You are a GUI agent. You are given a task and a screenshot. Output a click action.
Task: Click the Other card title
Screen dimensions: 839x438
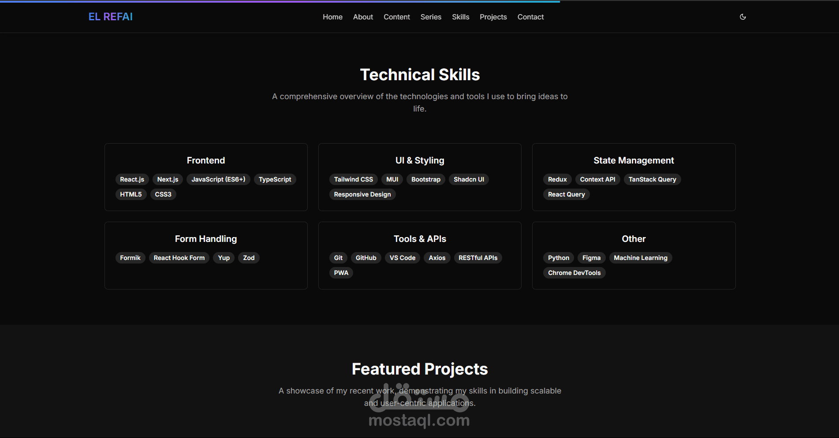point(634,239)
